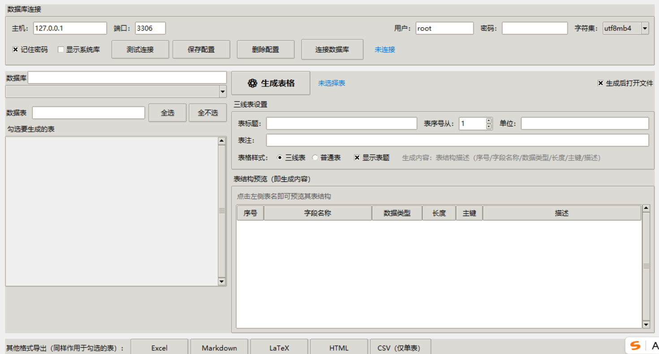Click the 数据库 filter input field
The height and width of the screenshot is (354, 659).
click(127, 78)
